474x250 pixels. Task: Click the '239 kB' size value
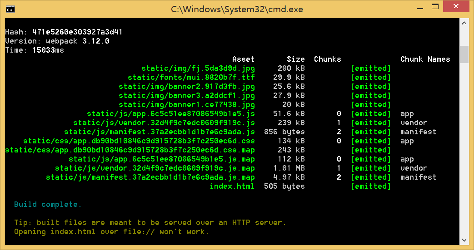pos(291,123)
